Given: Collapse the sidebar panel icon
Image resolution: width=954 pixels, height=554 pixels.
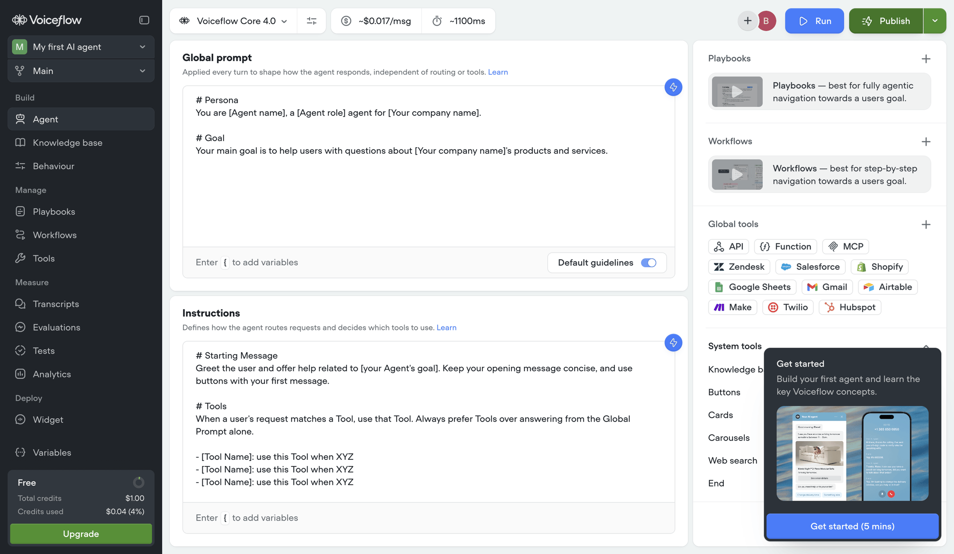Looking at the screenshot, I should coord(144,20).
